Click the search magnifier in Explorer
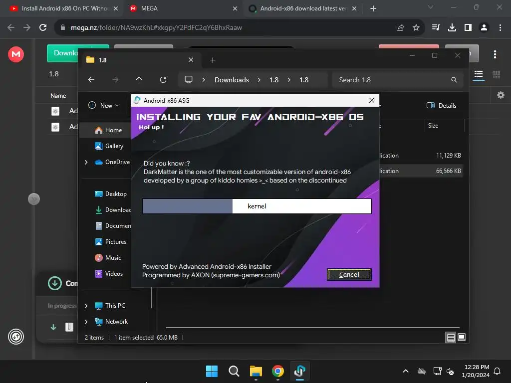The width and height of the screenshot is (511, 383). [x=454, y=80]
